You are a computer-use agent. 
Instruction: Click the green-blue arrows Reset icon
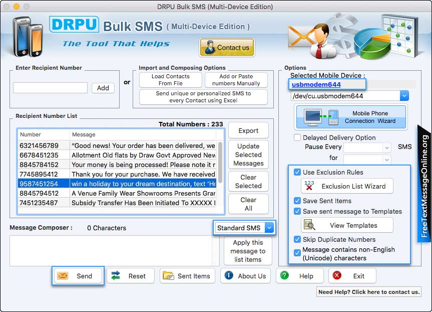coord(116,275)
